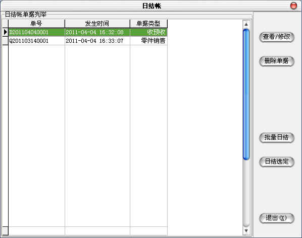Click the row selector beside Q201103140001
This screenshot has height=238, width=302.
(6, 41)
